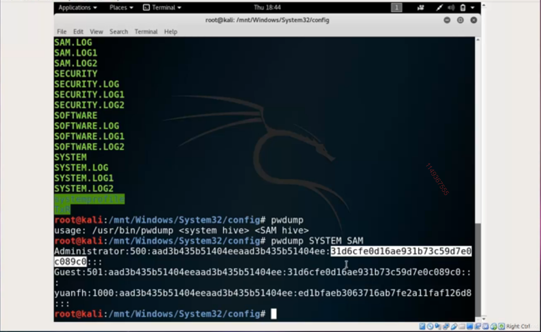Click the SAM.LOG2 file name

(76, 63)
